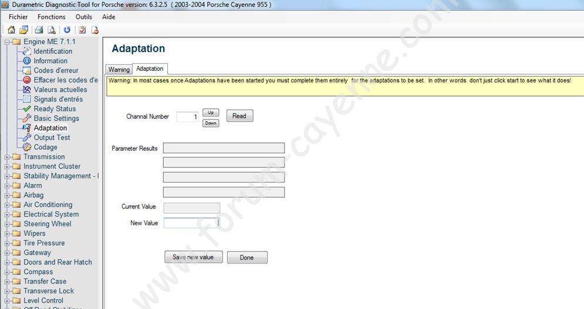Click the Channel Number input field

[187, 116]
